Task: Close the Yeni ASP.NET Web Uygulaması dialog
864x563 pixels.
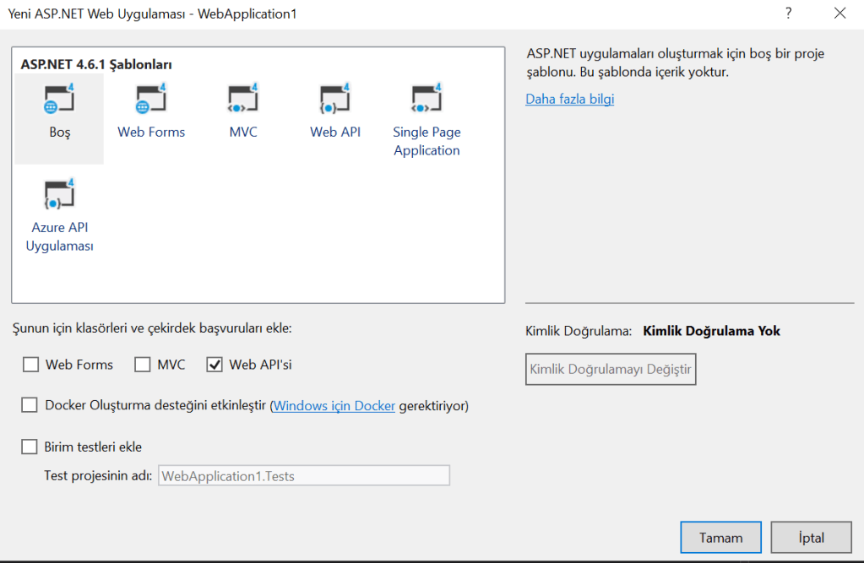Action: (840, 14)
